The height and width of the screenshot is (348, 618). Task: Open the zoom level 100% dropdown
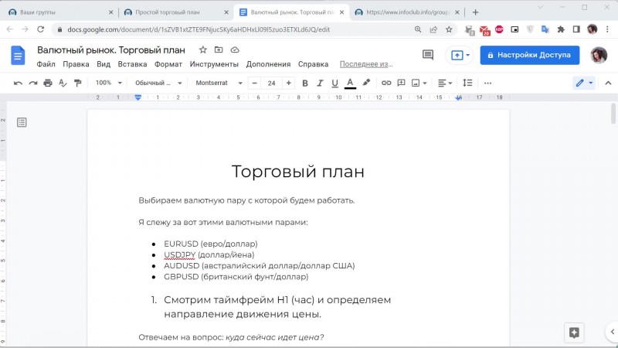[109, 83]
